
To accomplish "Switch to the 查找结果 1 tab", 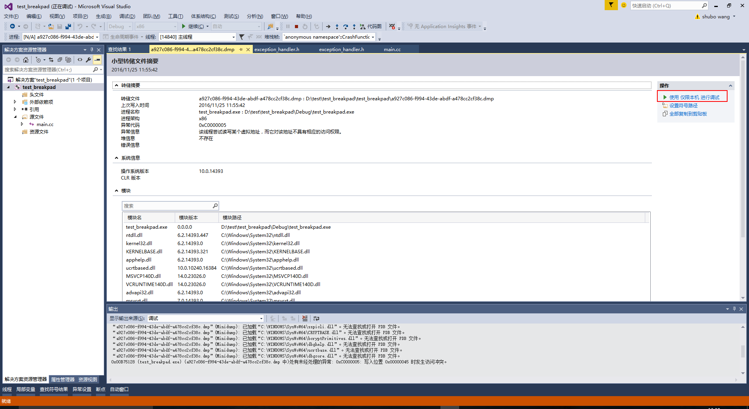I will tap(119, 50).
